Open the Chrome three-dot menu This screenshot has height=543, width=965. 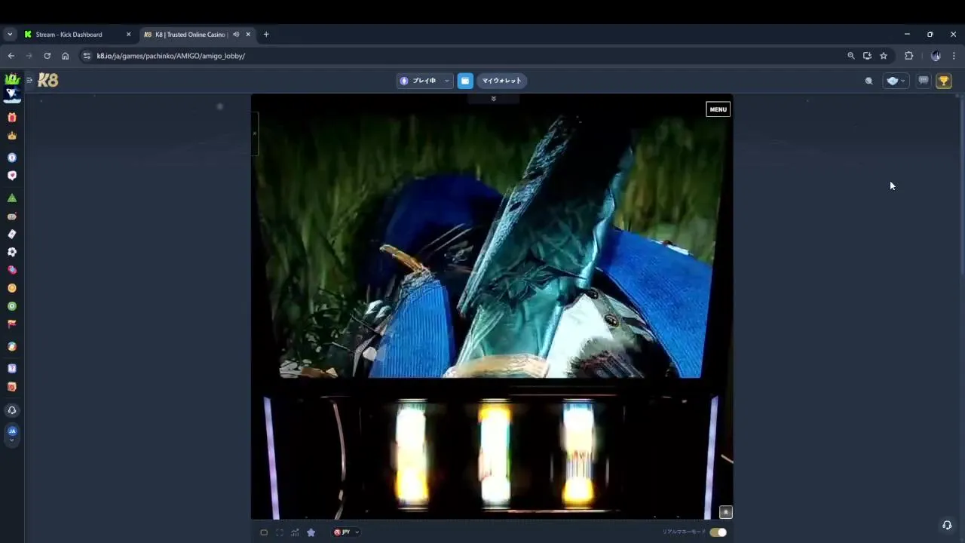tap(954, 56)
